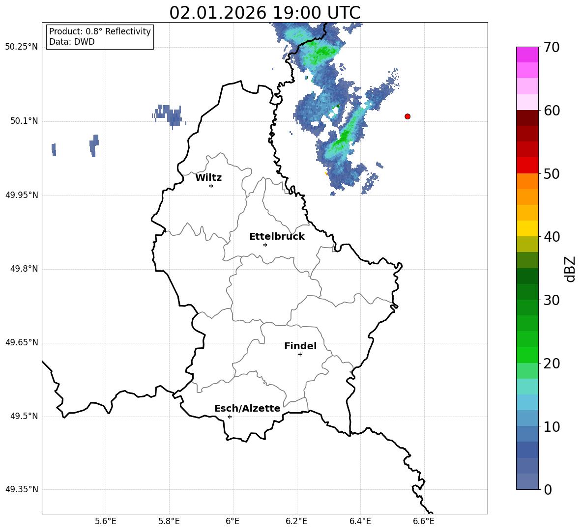
Task: Click the dBZ colorbar axis label
Action: pyautogui.click(x=571, y=269)
